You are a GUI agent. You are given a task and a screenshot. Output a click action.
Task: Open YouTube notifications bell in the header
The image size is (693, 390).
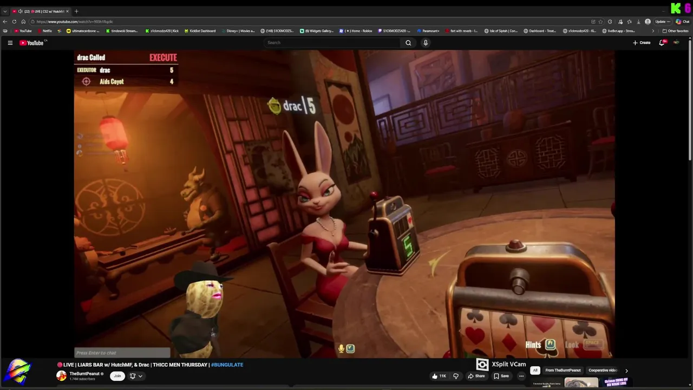[662, 43]
